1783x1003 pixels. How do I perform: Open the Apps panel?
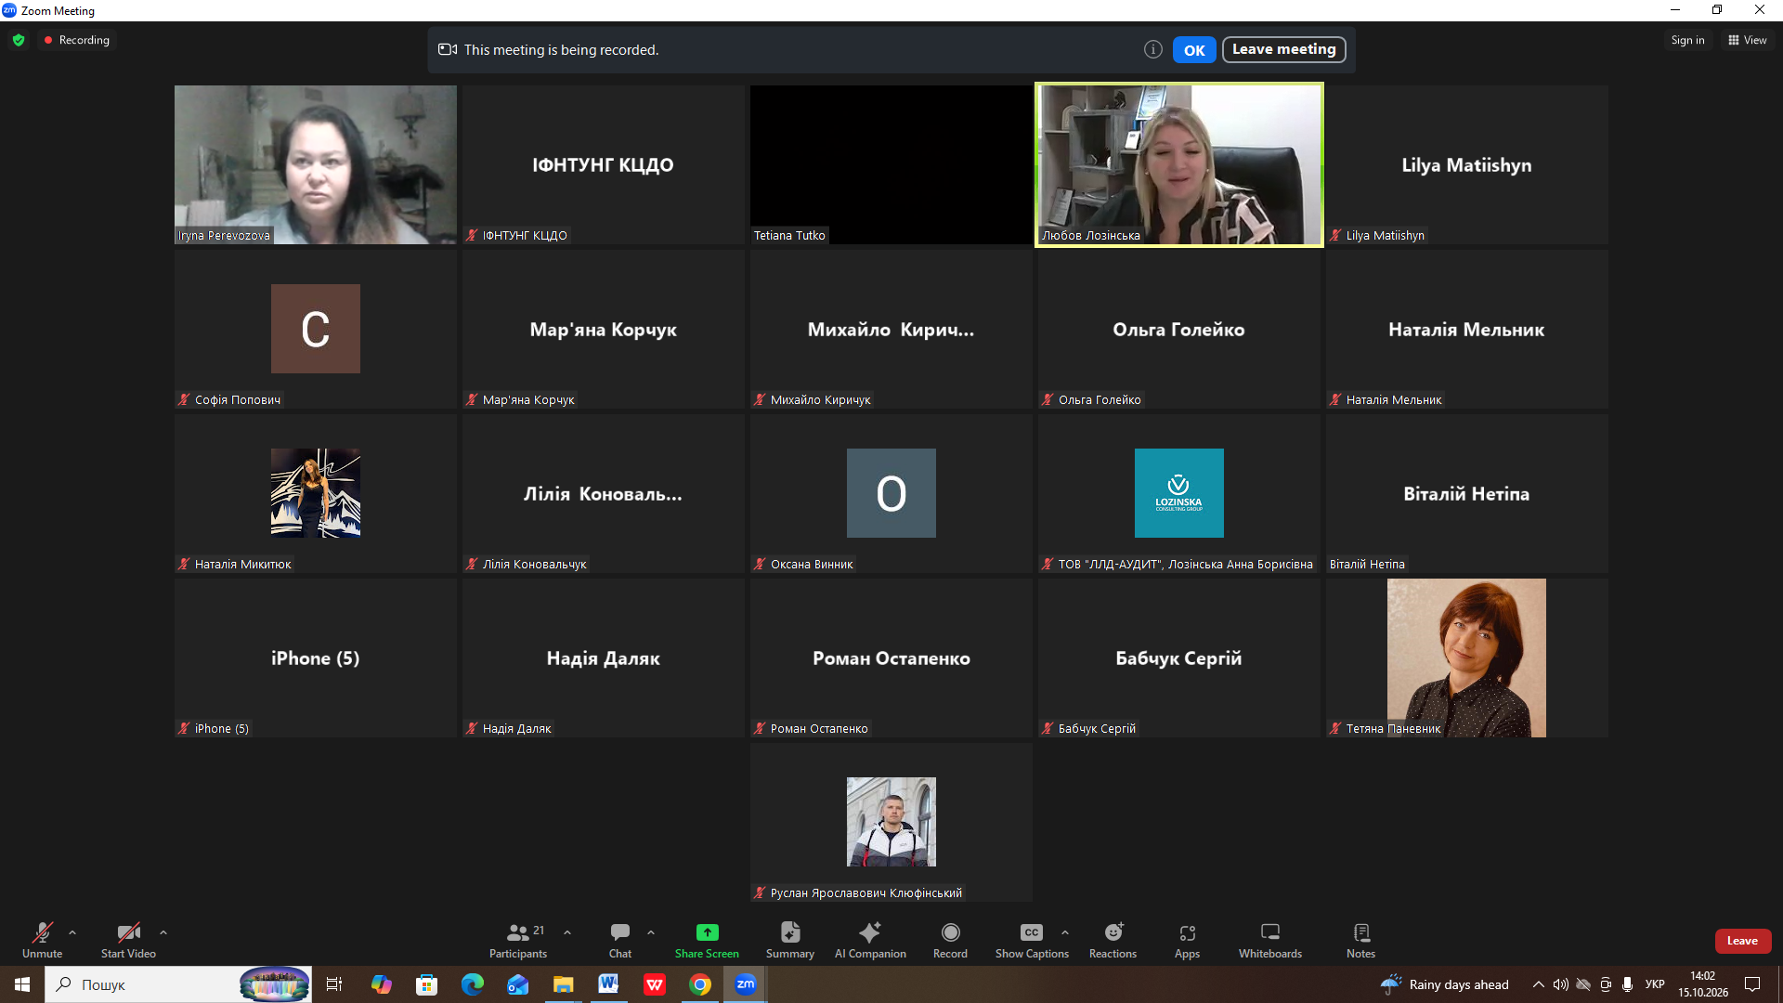[1187, 940]
